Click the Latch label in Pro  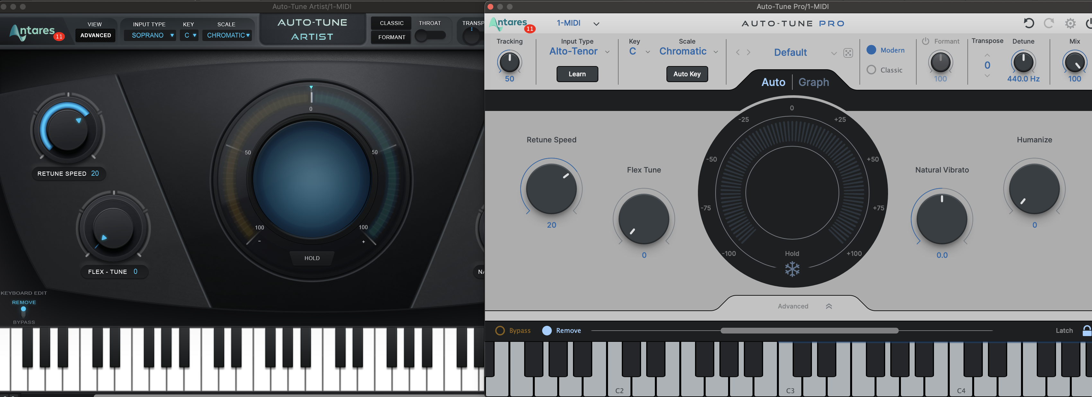point(1064,331)
